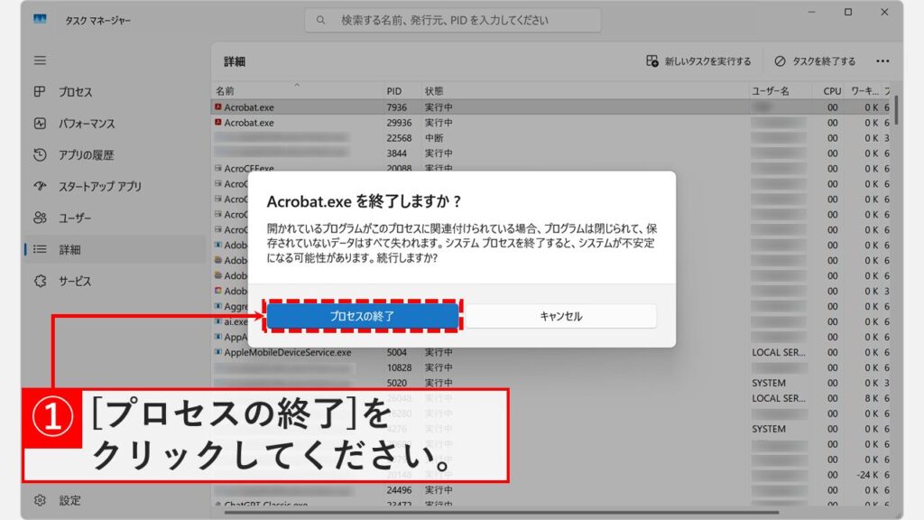Open the three-dots more options menu
The image size is (924, 520).
tap(882, 61)
